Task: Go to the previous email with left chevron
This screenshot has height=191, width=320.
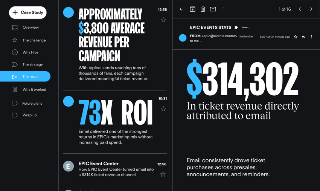Action: 300,9
